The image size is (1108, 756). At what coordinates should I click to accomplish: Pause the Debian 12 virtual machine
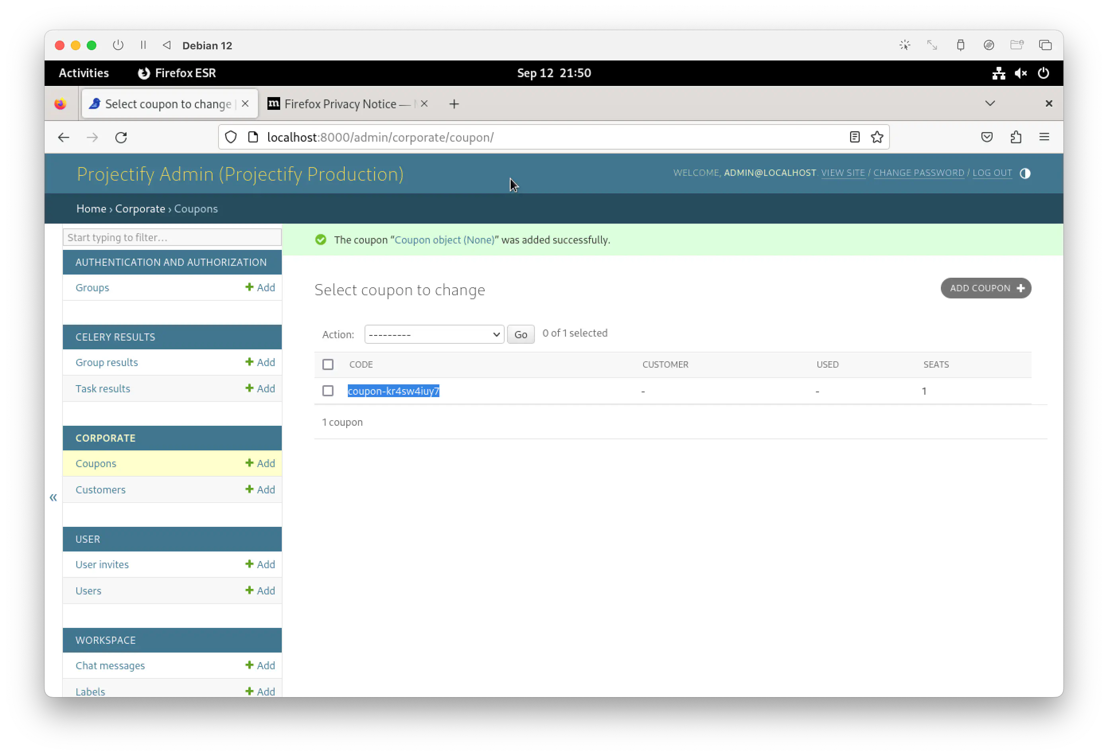coord(143,45)
